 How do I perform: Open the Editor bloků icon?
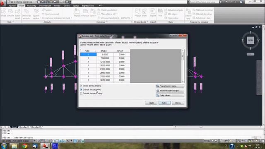(17, 14)
